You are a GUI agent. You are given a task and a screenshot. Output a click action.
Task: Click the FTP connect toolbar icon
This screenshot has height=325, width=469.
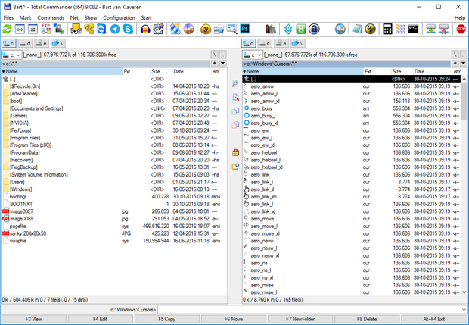pos(45,29)
